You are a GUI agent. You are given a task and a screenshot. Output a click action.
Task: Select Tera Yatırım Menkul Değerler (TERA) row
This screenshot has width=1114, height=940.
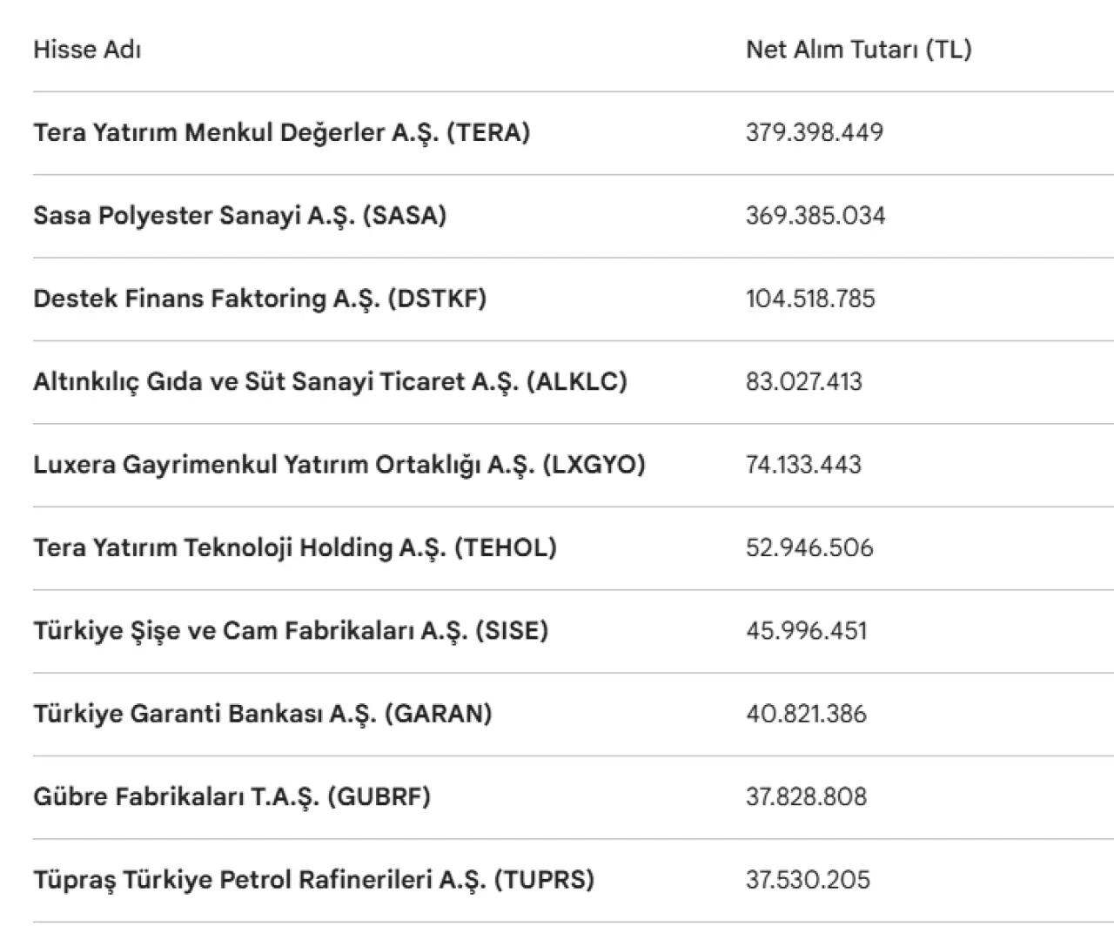(x=281, y=132)
